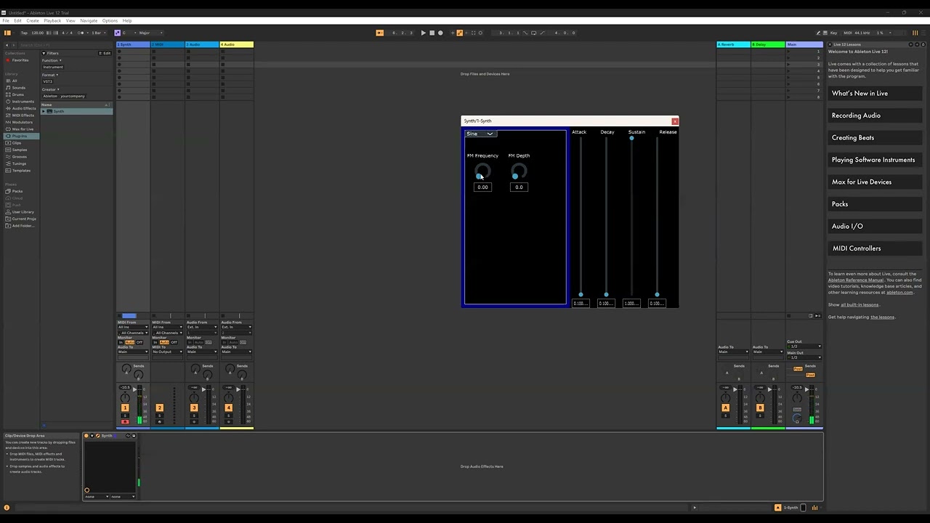Select the Instrument filter tag
The image size is (930, 523).
[53, 67]
